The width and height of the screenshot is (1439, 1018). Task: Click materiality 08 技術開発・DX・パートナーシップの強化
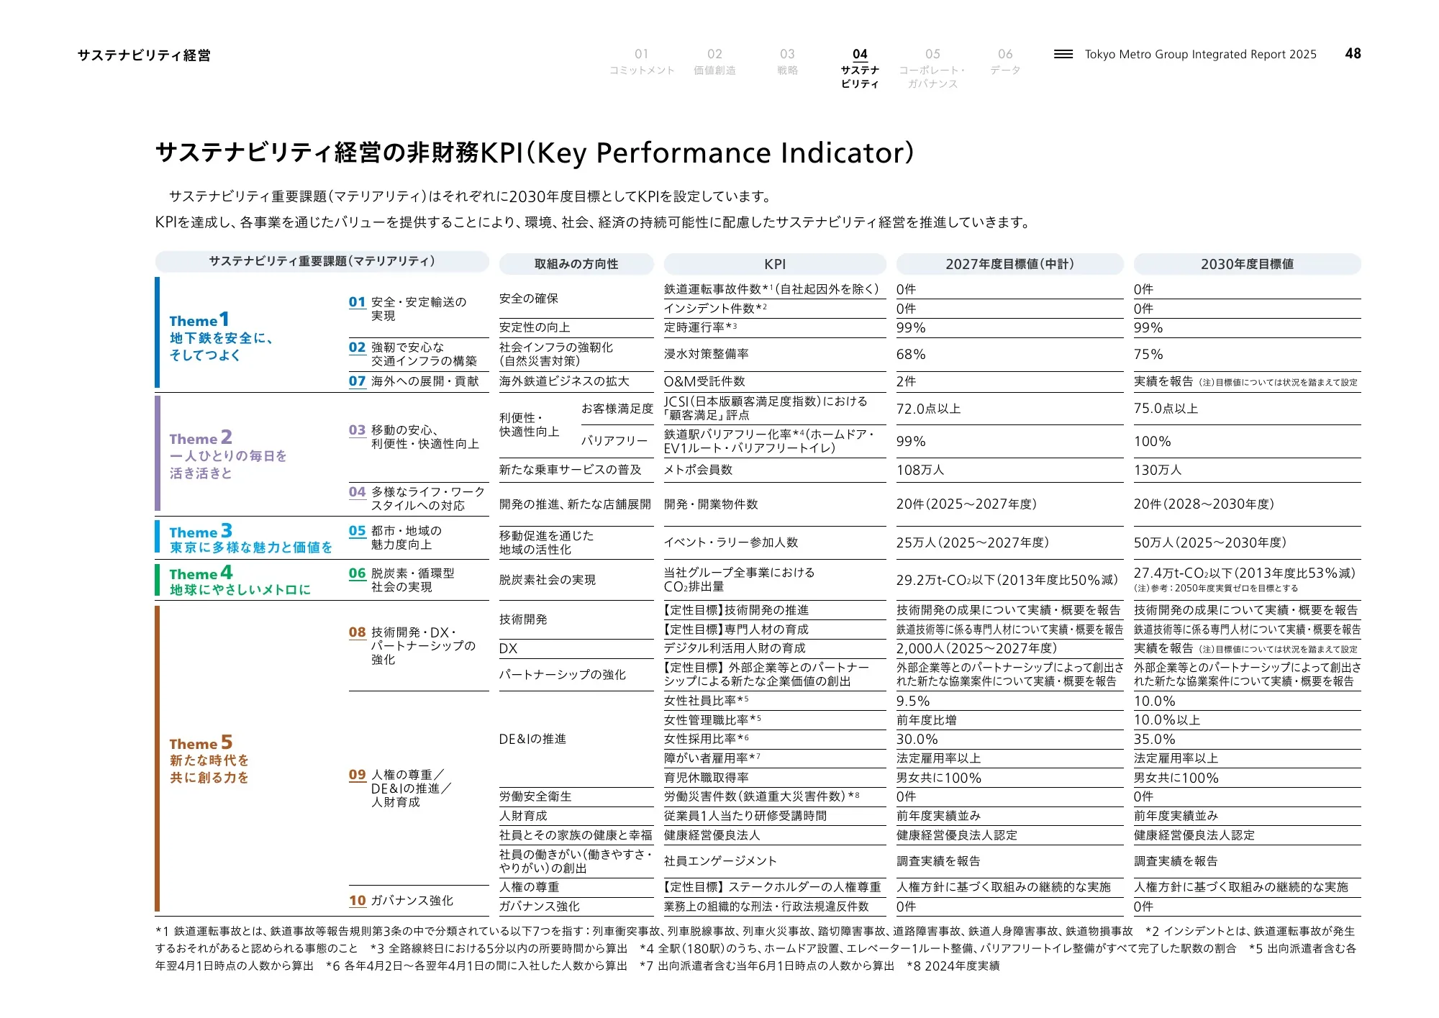[412, 645]
